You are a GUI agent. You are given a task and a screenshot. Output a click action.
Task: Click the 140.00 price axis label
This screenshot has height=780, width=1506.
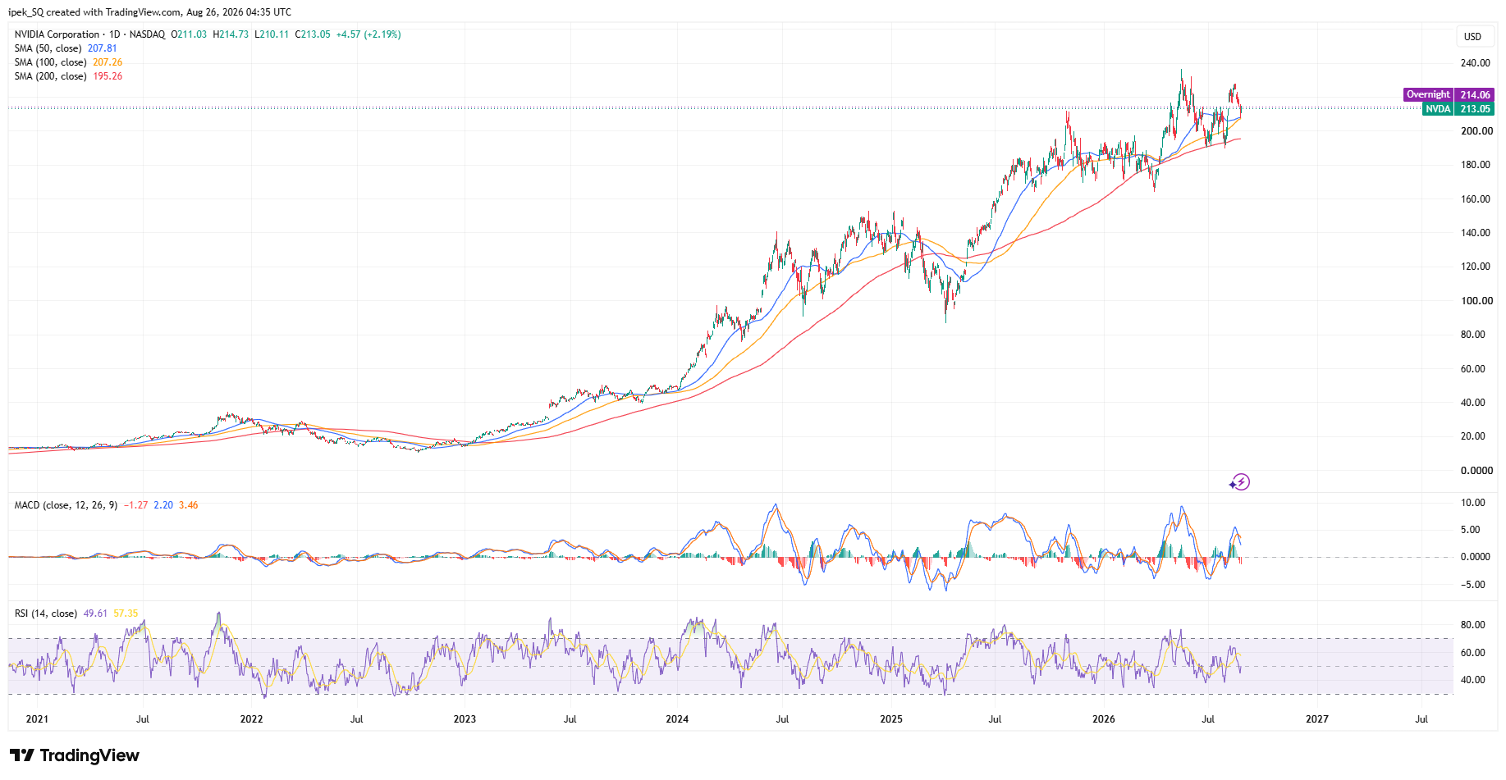point(1476,233)
